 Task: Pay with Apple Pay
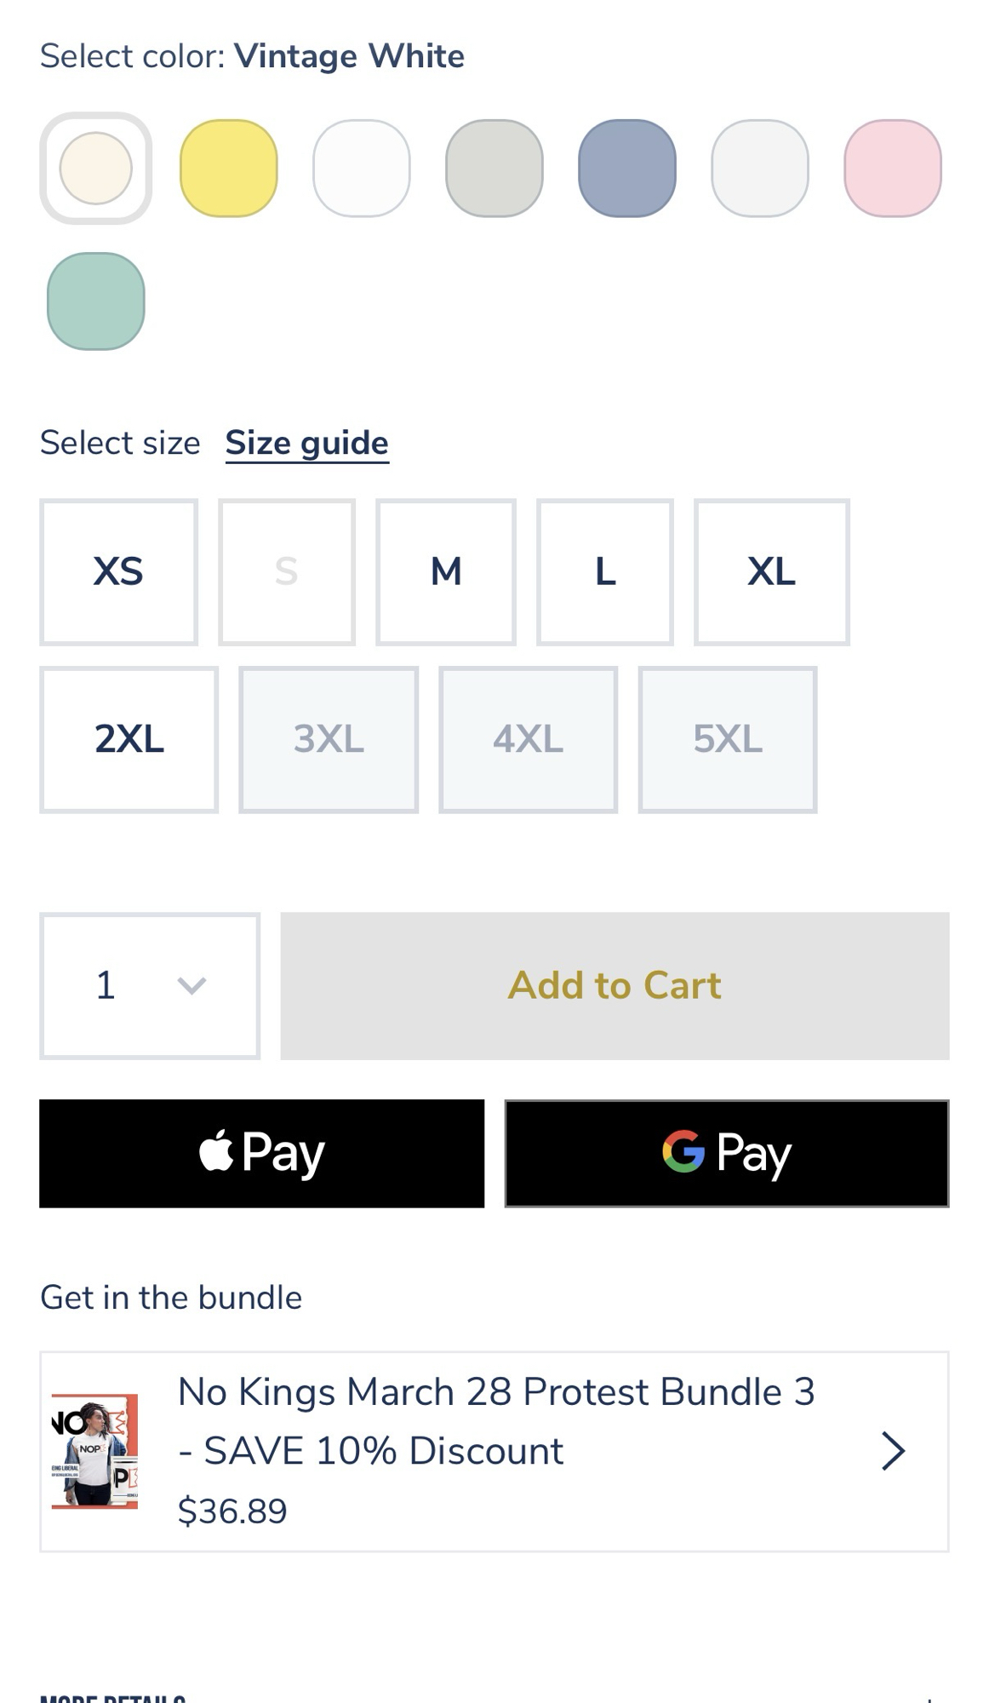[x=261, y=1153]
